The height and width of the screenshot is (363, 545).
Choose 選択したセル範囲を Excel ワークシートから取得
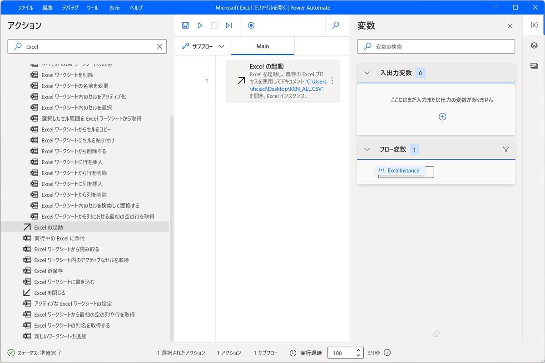coord(91,118)
